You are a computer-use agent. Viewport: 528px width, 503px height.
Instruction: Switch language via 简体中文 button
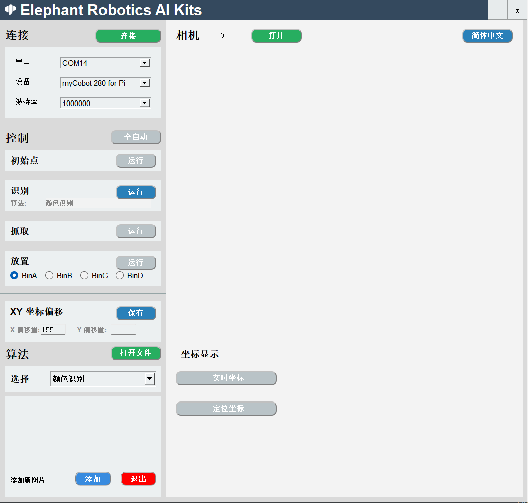pos(487,36)
